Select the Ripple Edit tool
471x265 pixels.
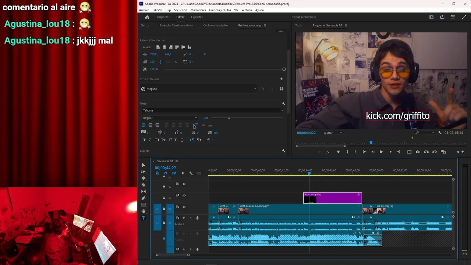pyautogui.click(x=144, y=178)
